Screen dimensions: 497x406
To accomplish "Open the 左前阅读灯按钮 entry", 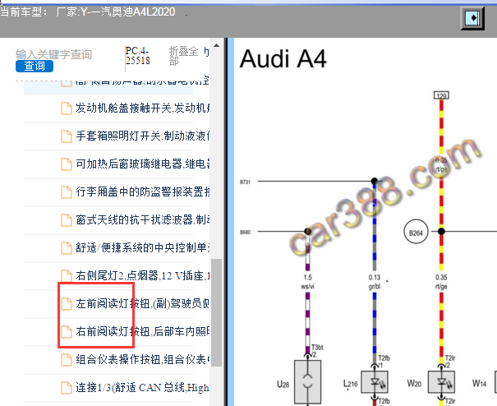I will [x=143, y=303].
